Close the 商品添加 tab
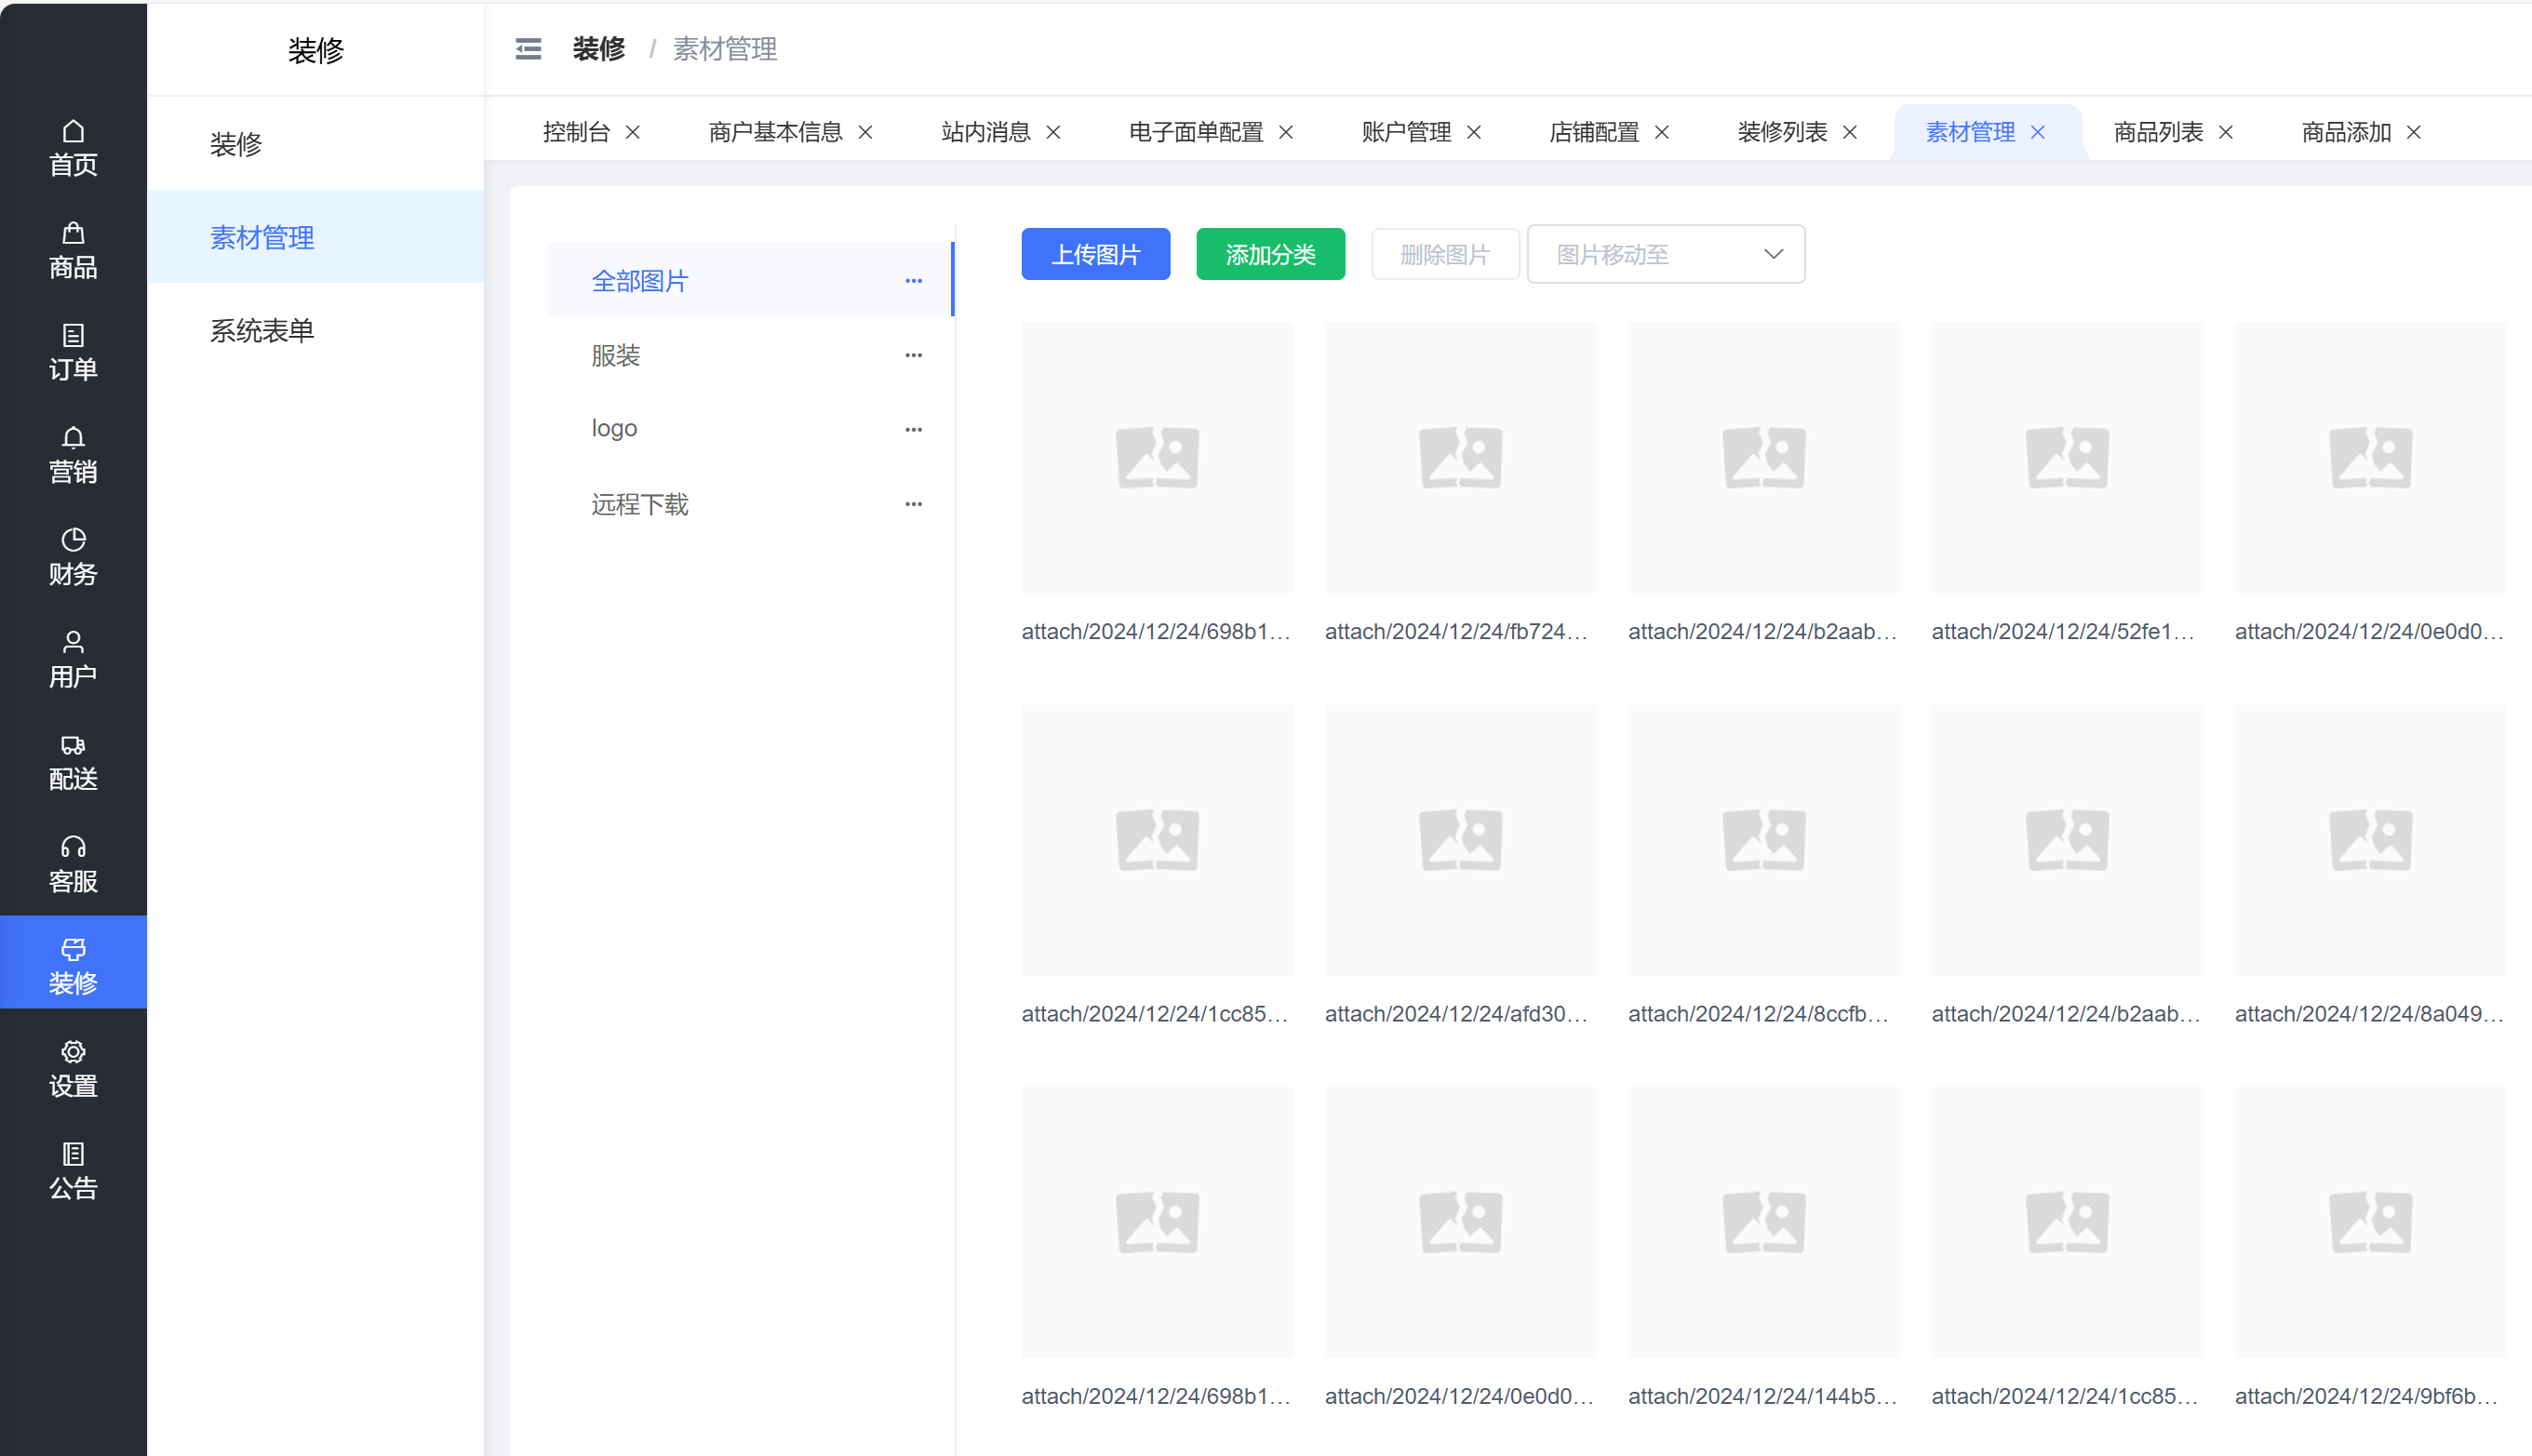The height and width of the screenshot is (1456, 2532). pos(2415,132)
